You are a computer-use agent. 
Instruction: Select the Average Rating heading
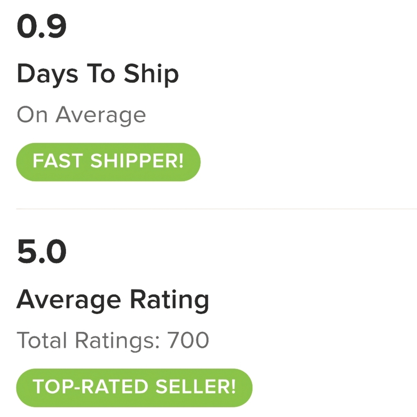coord(113,300)
